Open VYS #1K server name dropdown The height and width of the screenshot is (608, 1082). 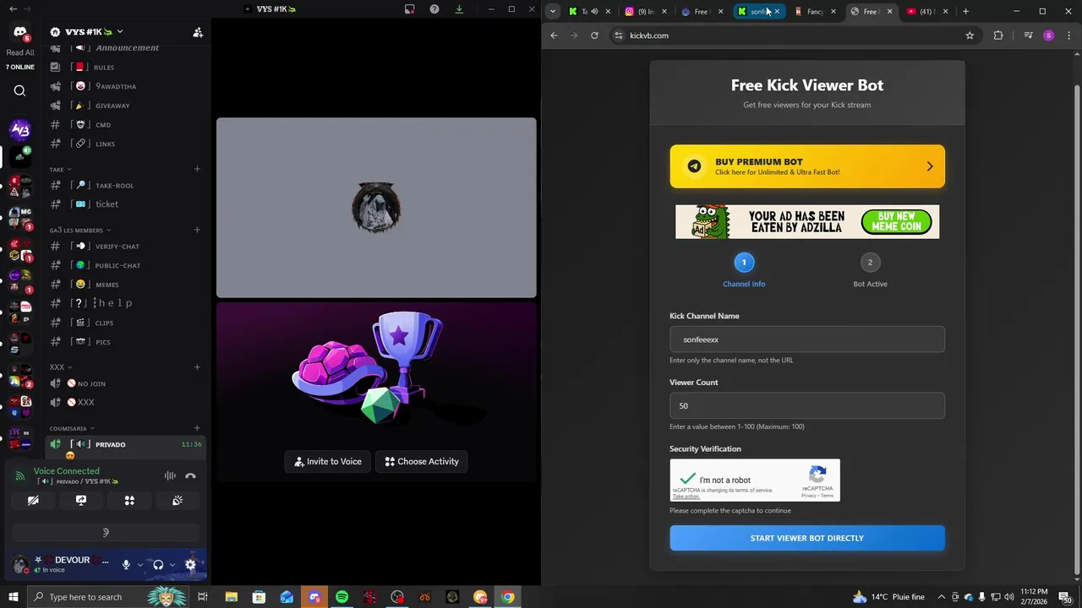[x=87, y=32]
